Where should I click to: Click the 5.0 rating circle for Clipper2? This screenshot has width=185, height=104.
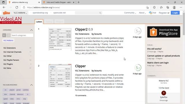pos(138,31)
